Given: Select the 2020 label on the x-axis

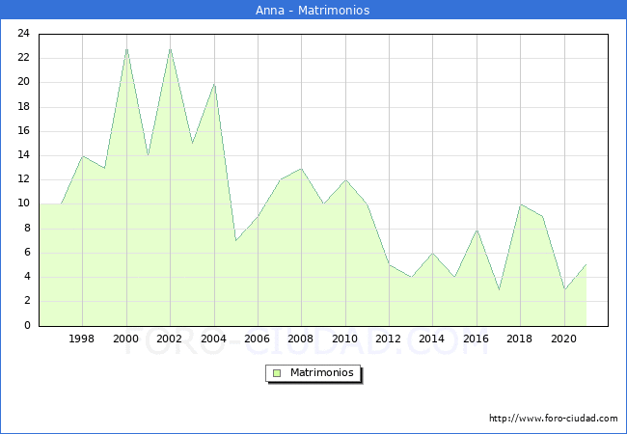Looking at the screenshot, I should [x=563, y=339].
